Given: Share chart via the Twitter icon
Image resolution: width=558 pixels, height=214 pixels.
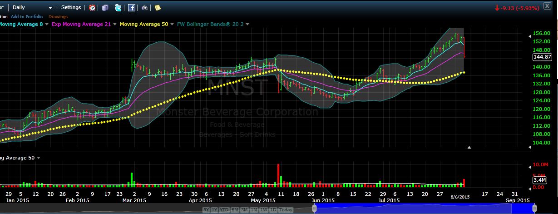Looking at the screenshot, I should click(x=119, y=8).
